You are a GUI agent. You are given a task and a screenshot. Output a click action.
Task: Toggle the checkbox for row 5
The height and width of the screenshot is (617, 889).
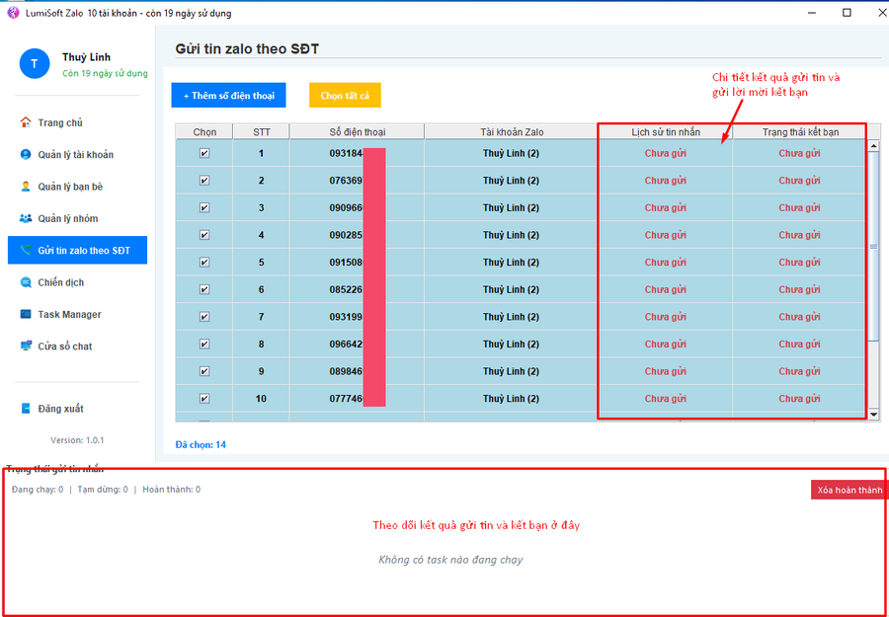(204, 263)
